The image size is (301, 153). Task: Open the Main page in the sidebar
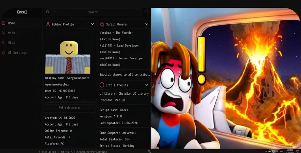[11, 33]
